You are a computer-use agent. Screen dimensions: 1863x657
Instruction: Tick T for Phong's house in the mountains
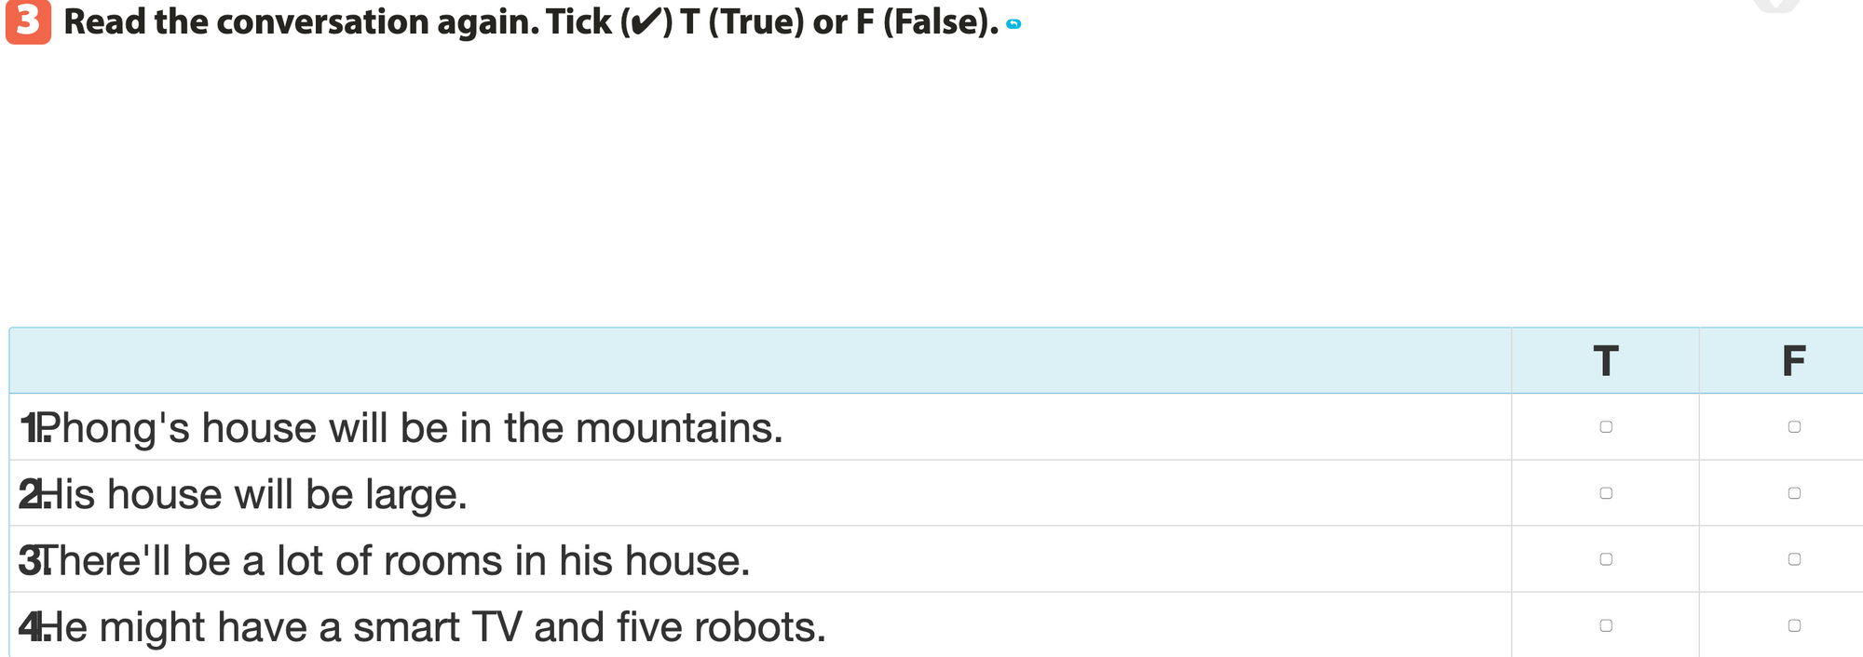1606,427
